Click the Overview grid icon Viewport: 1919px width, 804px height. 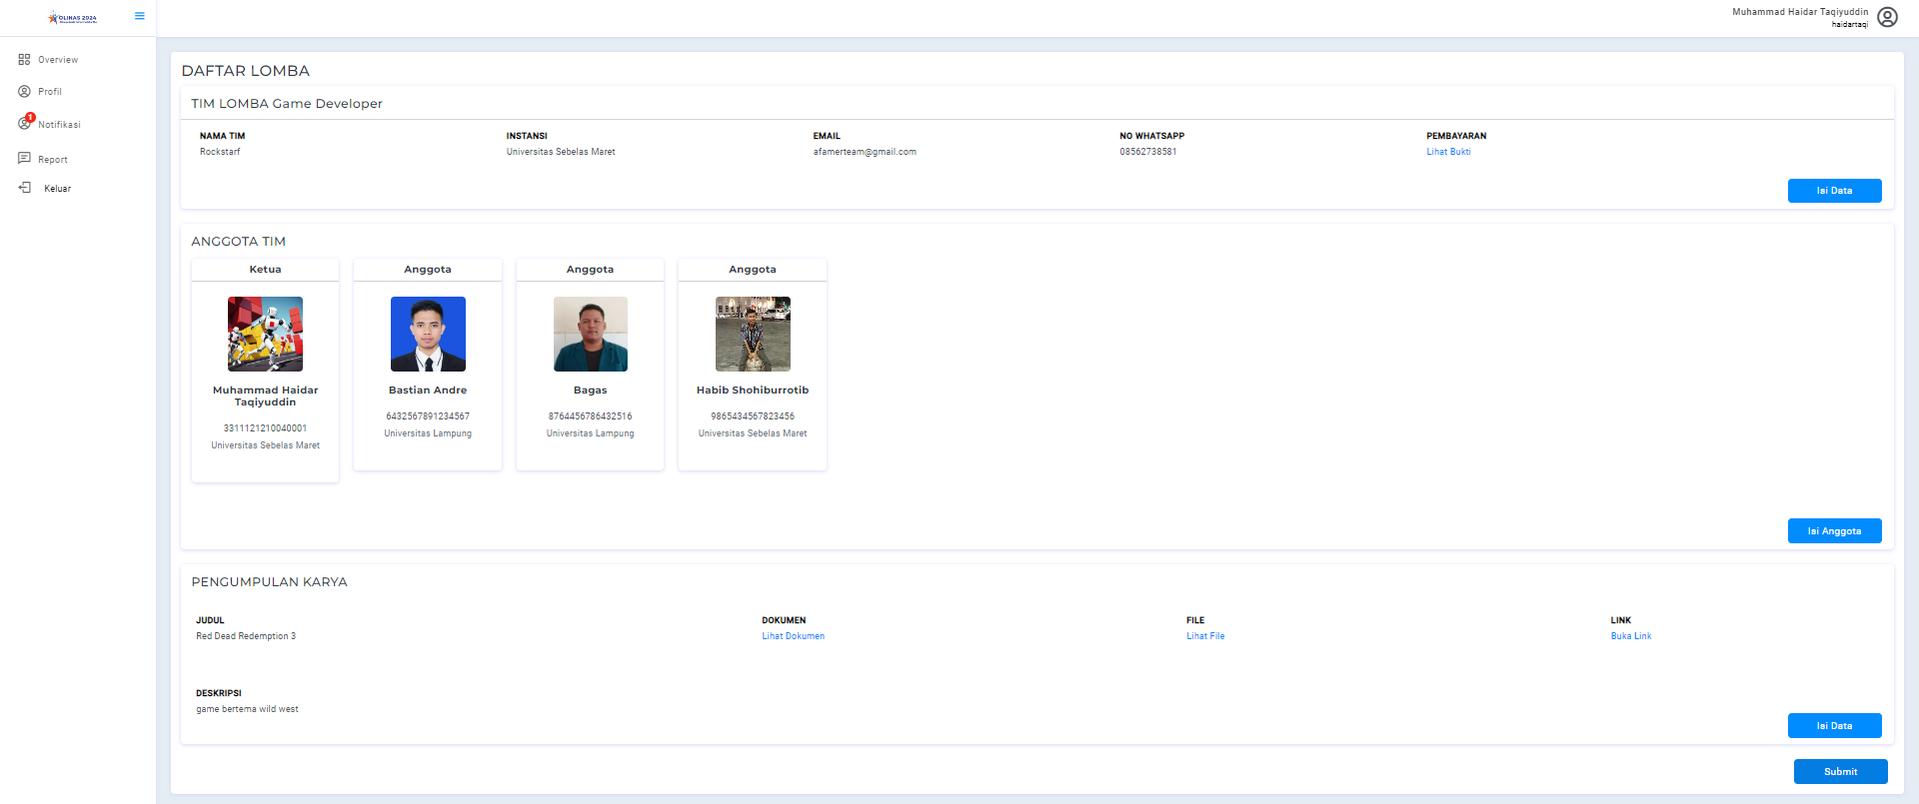[x=24, y=60]
